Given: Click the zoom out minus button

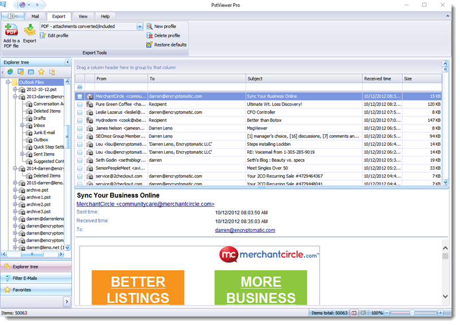Looking at the screenshot, I should 387,313.
